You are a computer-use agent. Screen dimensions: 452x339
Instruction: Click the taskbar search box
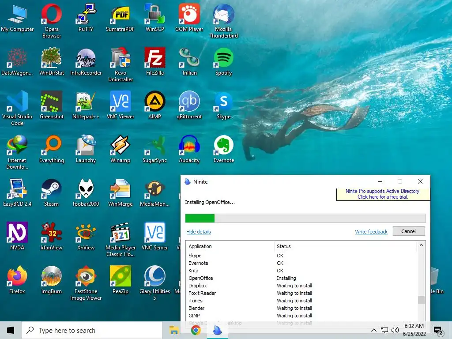pos(92,330)
